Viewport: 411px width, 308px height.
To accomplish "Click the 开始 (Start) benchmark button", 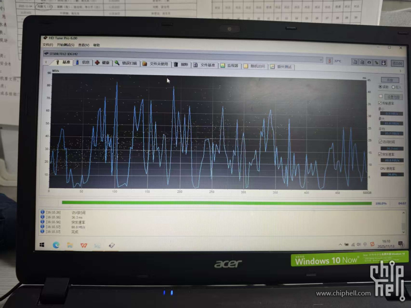I will [390, 80].
